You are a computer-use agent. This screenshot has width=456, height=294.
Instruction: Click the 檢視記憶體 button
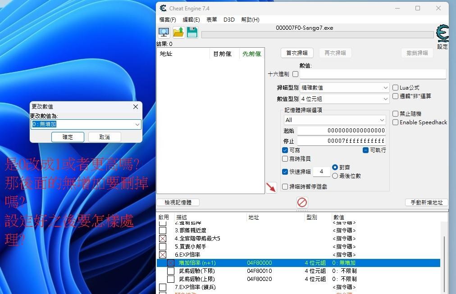178,202
